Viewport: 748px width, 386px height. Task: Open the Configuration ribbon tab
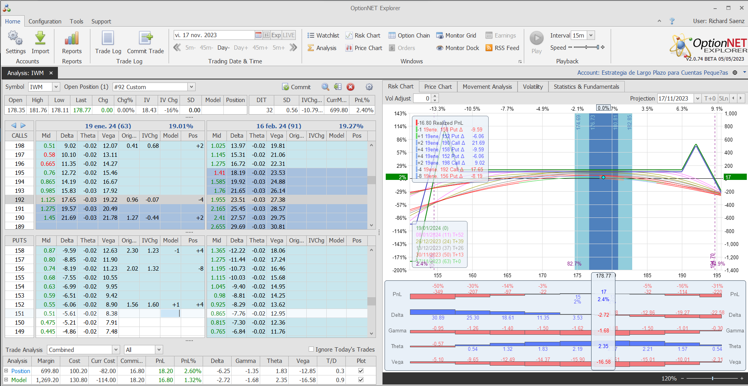(x=45, y=22)
